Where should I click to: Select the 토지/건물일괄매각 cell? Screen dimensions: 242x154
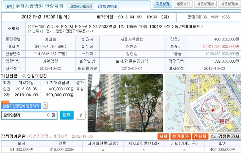pyautogui.click(x=132, y=61)
